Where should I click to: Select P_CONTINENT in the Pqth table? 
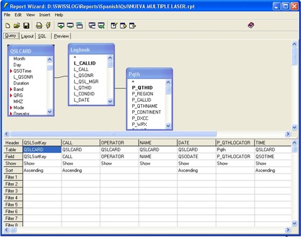click(146, 112)
